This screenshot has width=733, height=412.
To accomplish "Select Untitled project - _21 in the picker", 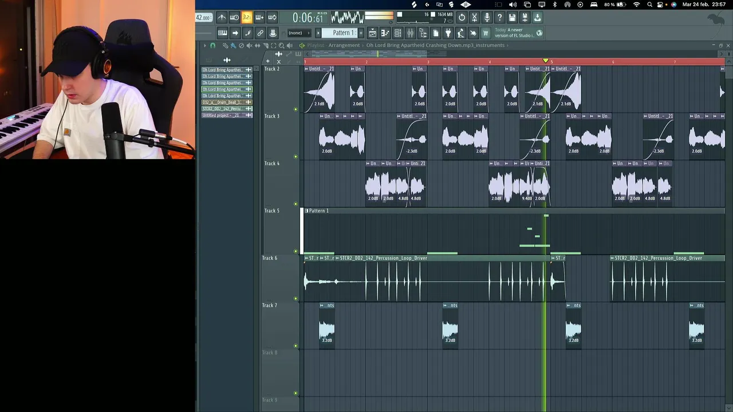I will pos(227,115).
